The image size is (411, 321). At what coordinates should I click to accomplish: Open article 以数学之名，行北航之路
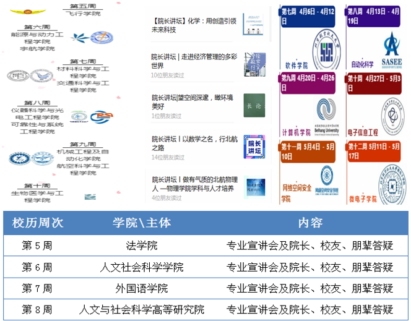click(x=192, y=143)
